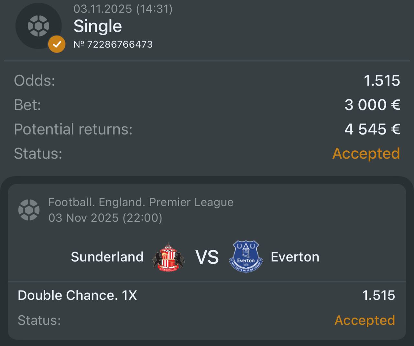This screenshot has width=414, height=346.
Task: Click the small football icon in event card
Action: click(x=29, y=210)
